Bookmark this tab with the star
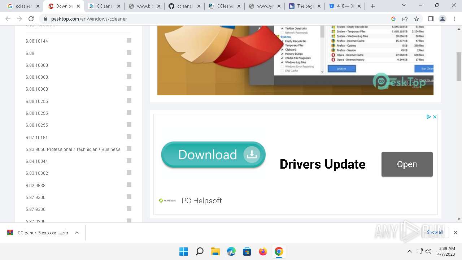The width and height of the screenshot is (462, 260). [x=417, y=19]
